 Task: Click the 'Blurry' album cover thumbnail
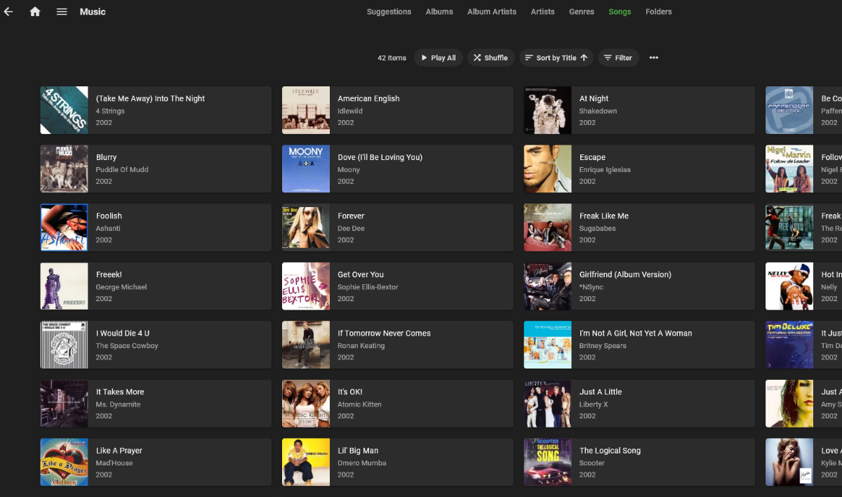click(64, 168)
